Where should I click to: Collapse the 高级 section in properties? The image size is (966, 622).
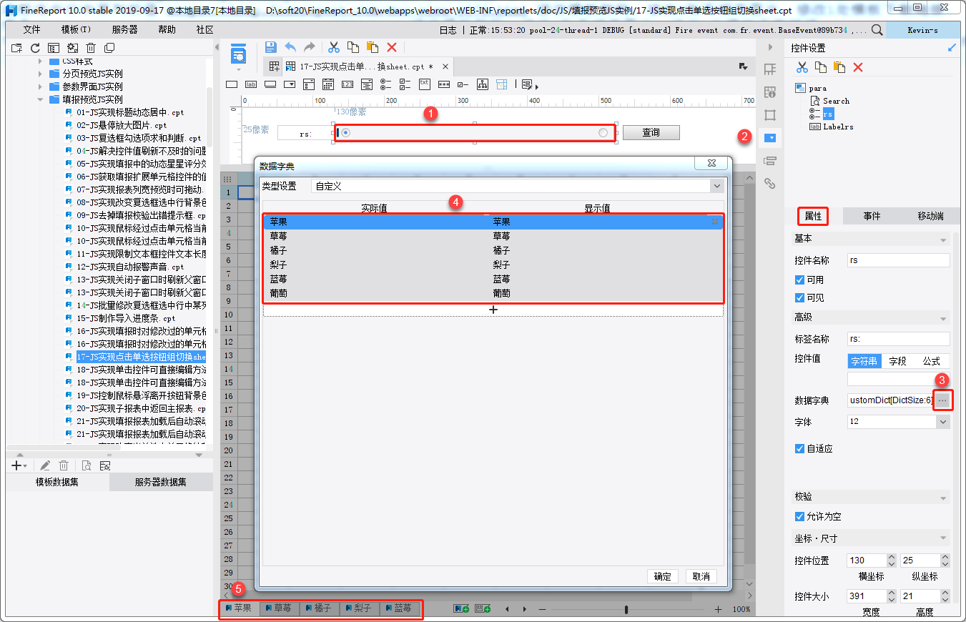(944, 318)
